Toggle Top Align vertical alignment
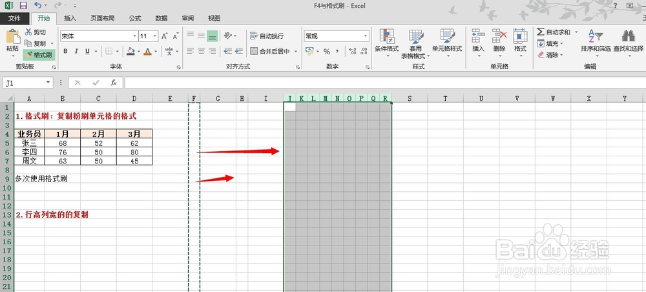 pyautogui.click(x=191, y=36)
